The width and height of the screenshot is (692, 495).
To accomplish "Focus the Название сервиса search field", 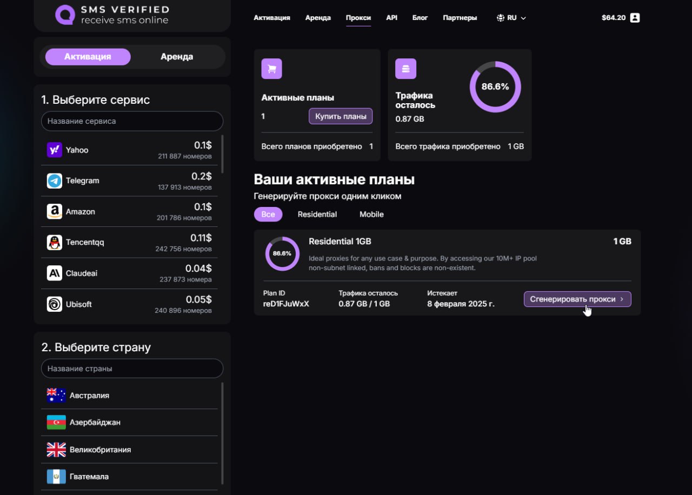I will [x=132, y=121].
